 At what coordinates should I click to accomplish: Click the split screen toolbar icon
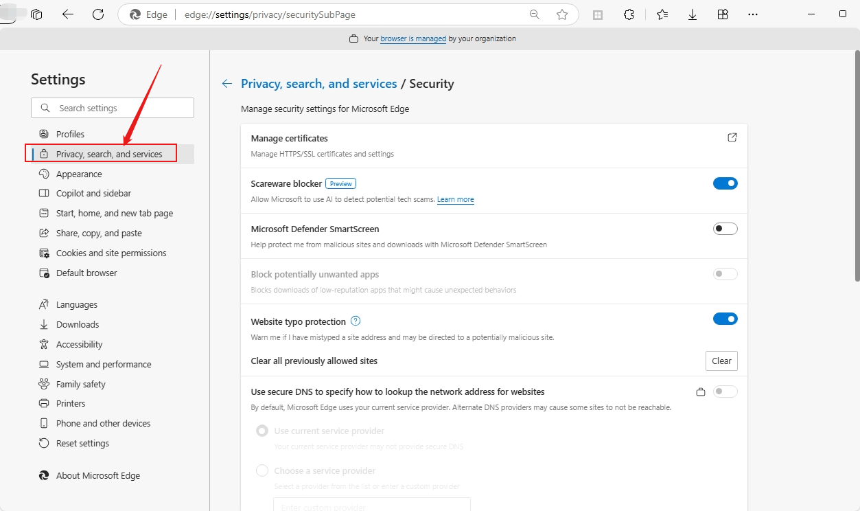pos(598,14)
